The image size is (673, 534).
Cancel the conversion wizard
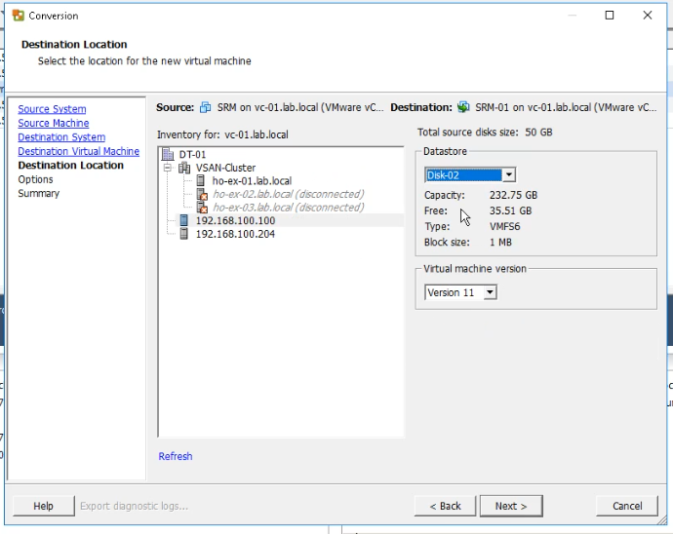(627, 506)
